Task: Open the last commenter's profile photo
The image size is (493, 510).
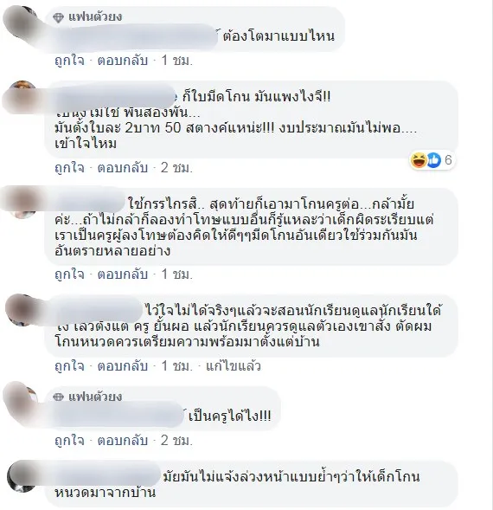Action: coord(21,477)
